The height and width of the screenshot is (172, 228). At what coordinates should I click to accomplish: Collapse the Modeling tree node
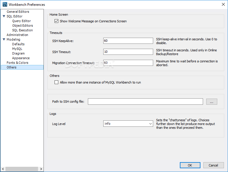[4, 39]
